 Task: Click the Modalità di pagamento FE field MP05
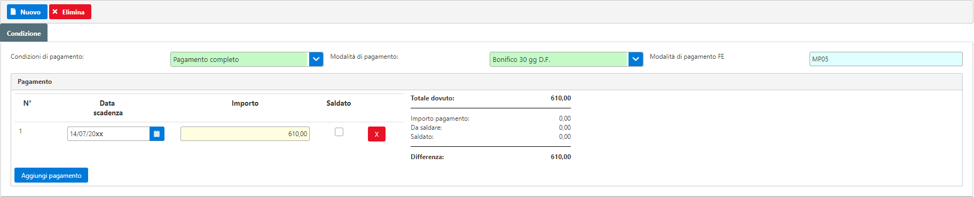(886, 59)
